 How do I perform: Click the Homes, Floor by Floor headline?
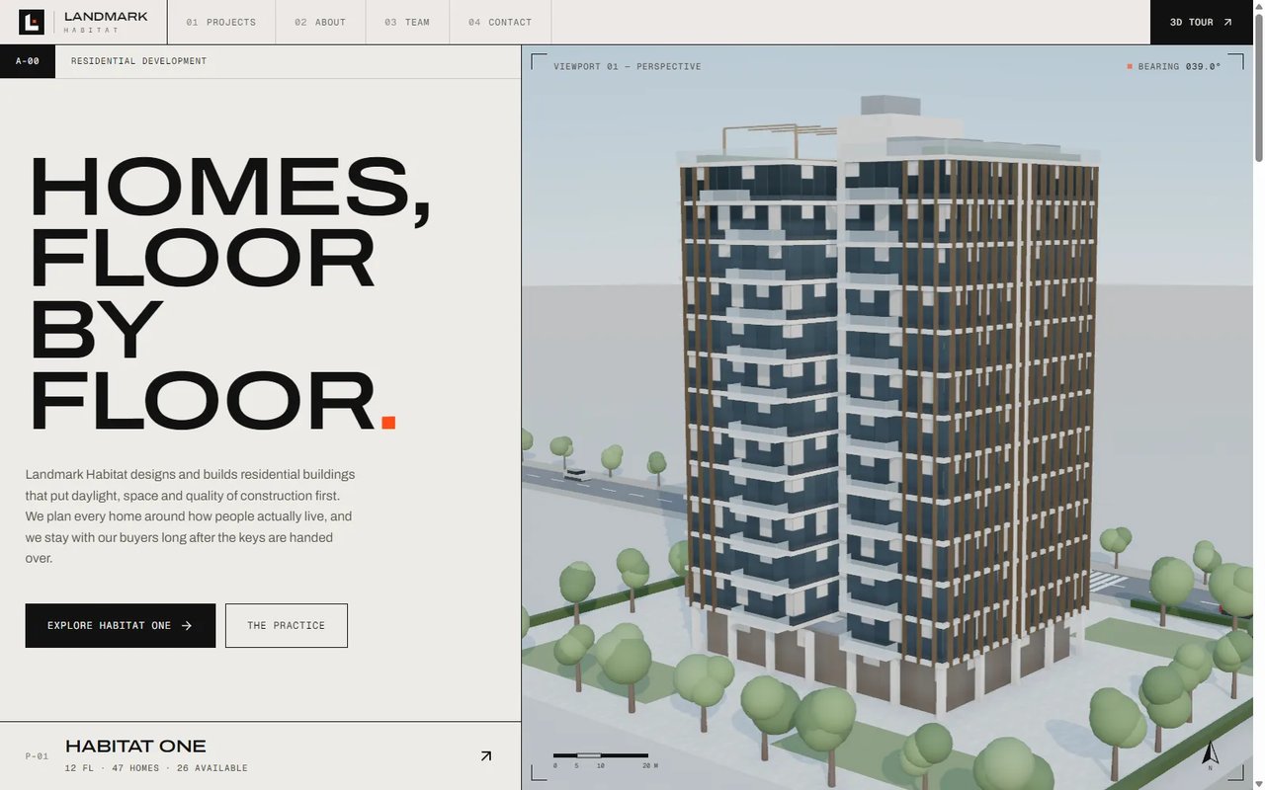click(x=229, y=293)
